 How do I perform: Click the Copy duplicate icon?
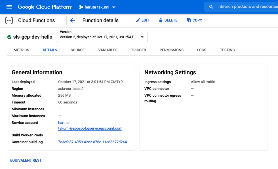click(x=189, y=20)
